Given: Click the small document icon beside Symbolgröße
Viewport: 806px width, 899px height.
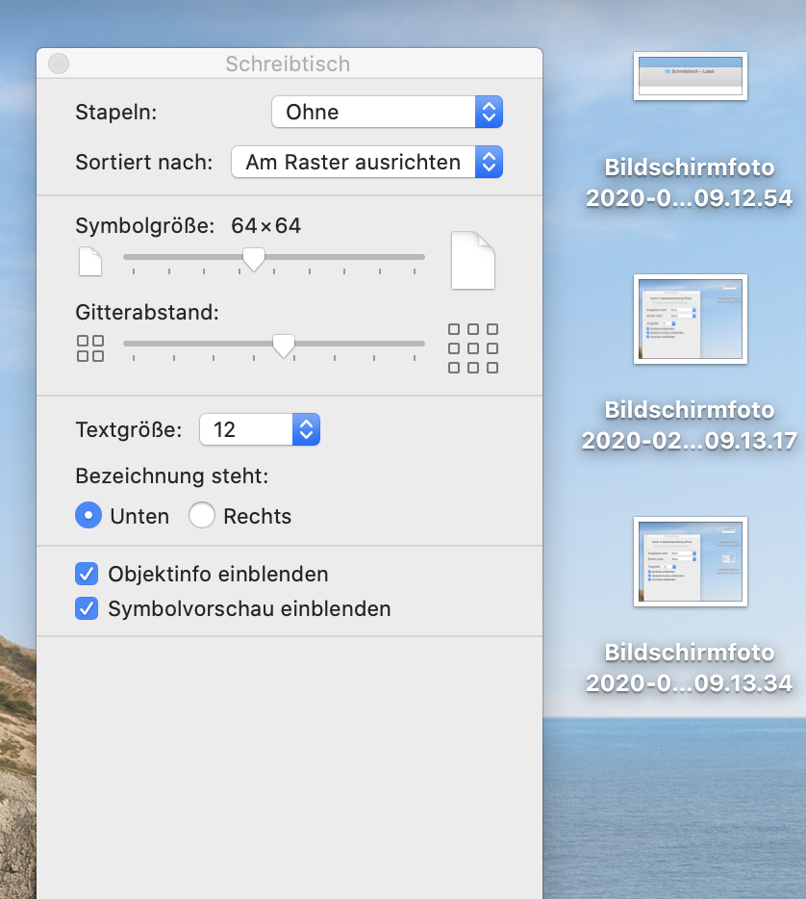Looking at the screenshot, I should pyautogui.click(x=90, y=262).
